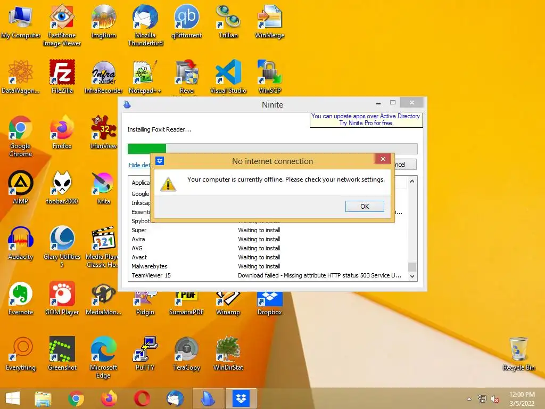The width and height of the screenshot is (545, 409).
Task: Open Trillian desktop icon
Action: (x=228, y=22)
